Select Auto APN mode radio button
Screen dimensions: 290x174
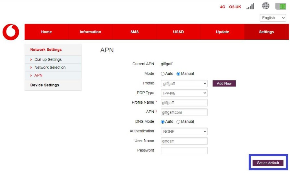pyautogui.click(x=163, y=74)
